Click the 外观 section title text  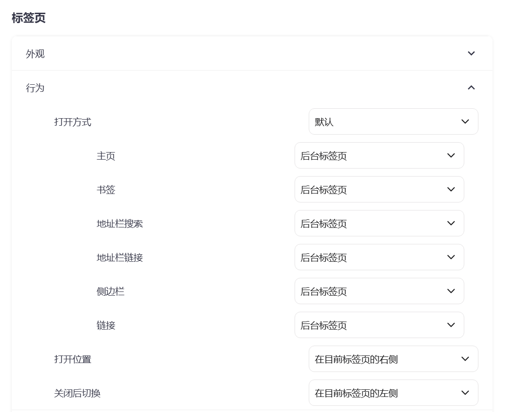(x=35, y=54)
